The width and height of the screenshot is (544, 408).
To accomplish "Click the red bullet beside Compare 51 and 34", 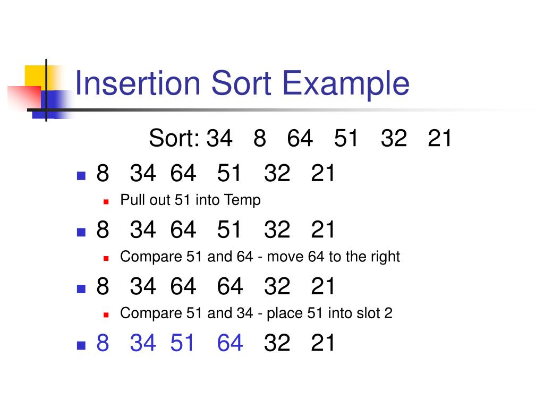I will point(106,314).
